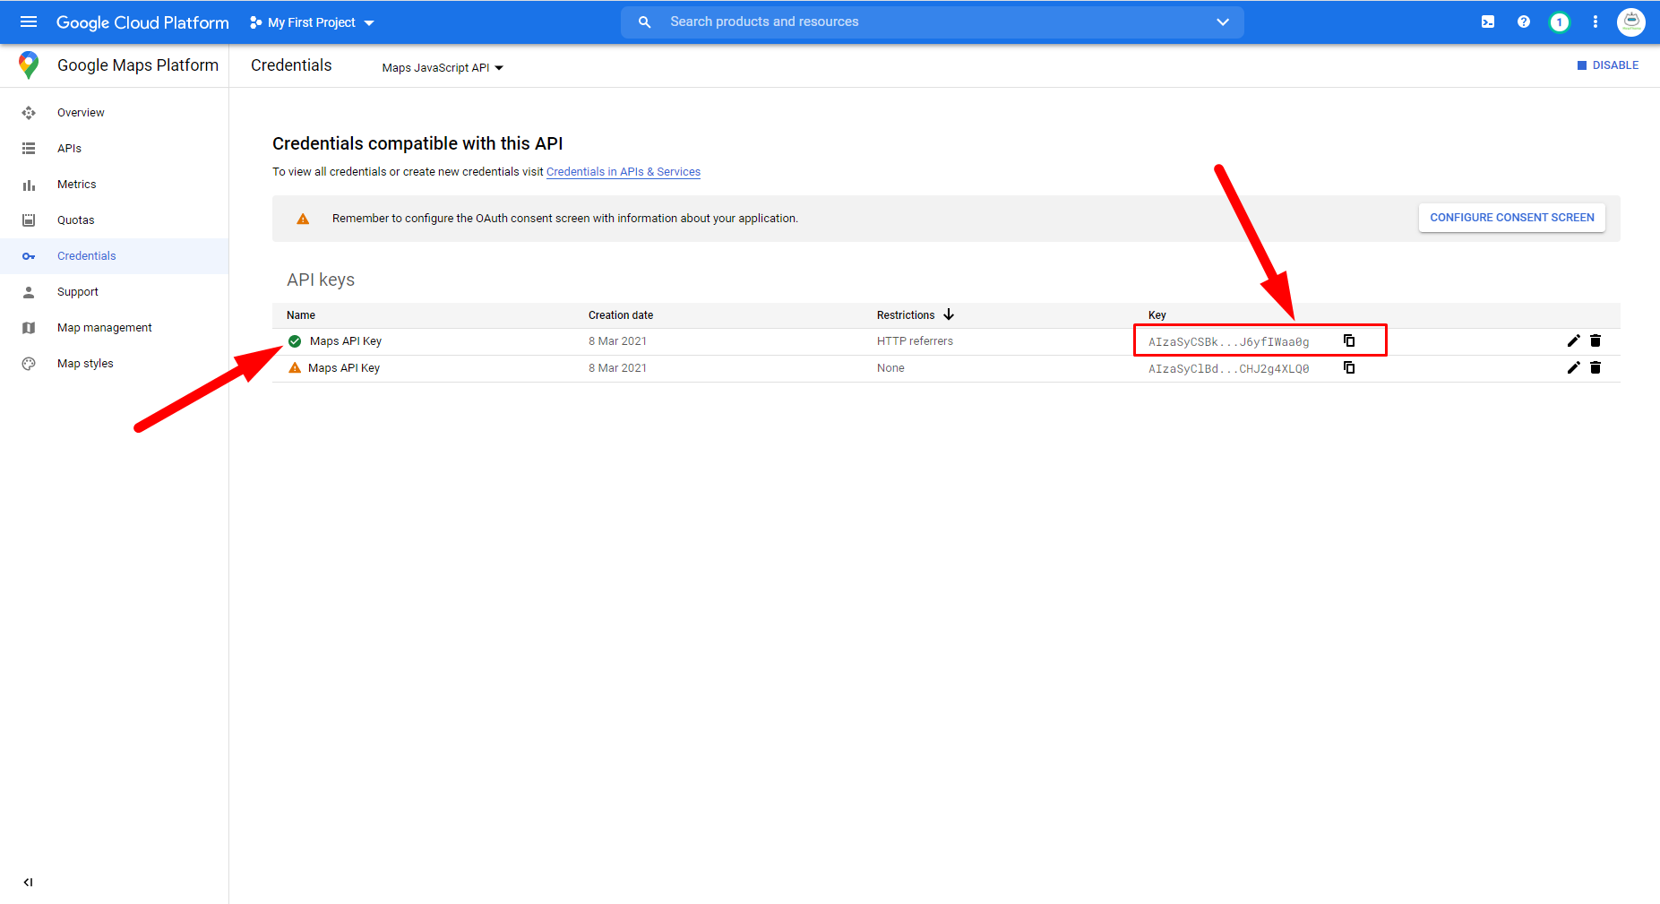Click the Name column header
This screenshot has width=1660, height=904.
[x=301, y=315]
